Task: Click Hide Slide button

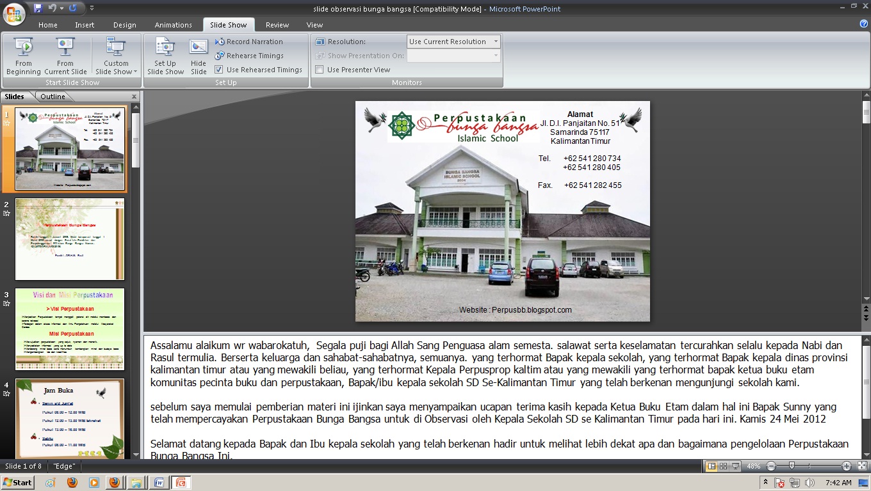Action: click(199, 56)
